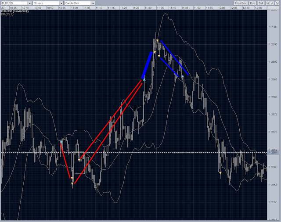Click the blue buy marker near 10:55
The image size is (281, 222).
[61, 142]
